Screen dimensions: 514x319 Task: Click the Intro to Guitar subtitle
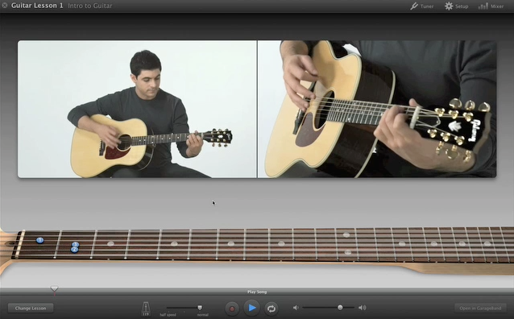point(89,6)
